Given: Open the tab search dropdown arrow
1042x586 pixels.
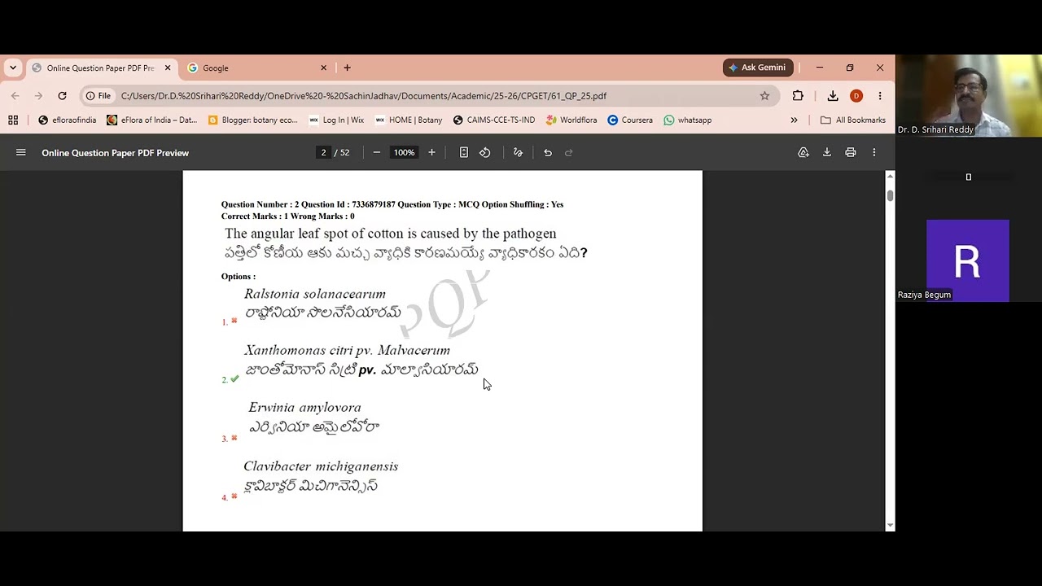Looking at the screenshot, I should [x=13, y=68].
